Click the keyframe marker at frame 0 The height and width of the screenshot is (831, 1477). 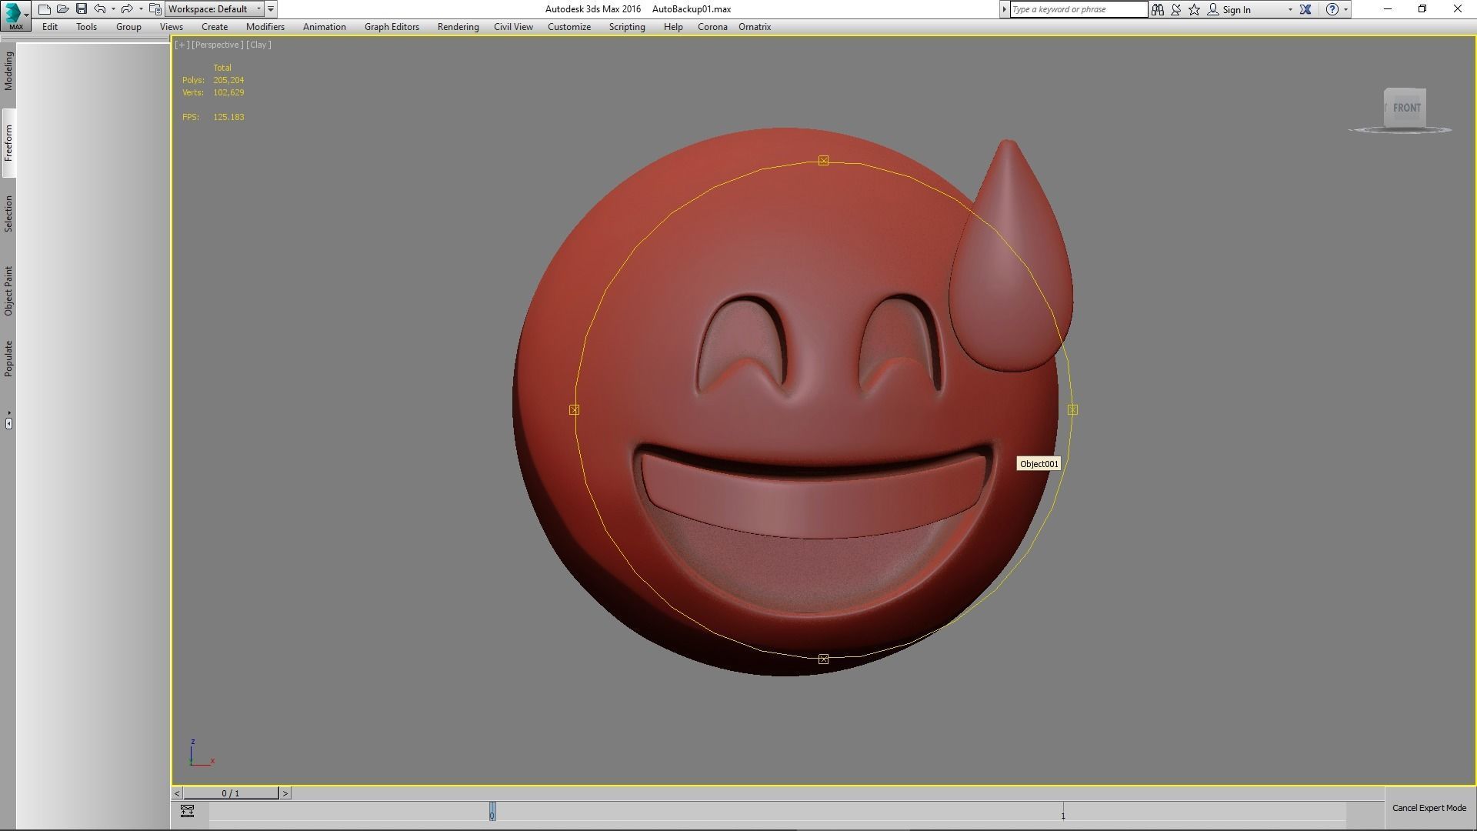[492, 812]
